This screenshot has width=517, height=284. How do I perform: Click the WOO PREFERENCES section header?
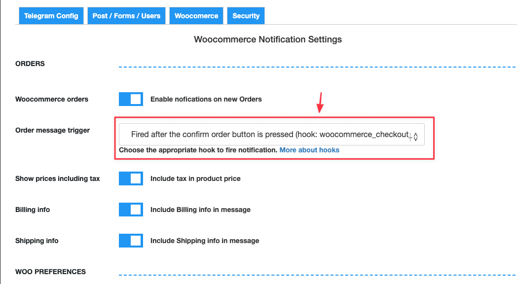50,271
